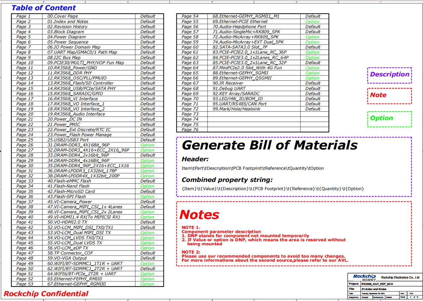
Task: Select the red Note legend box
Action: tap(389, 96)
